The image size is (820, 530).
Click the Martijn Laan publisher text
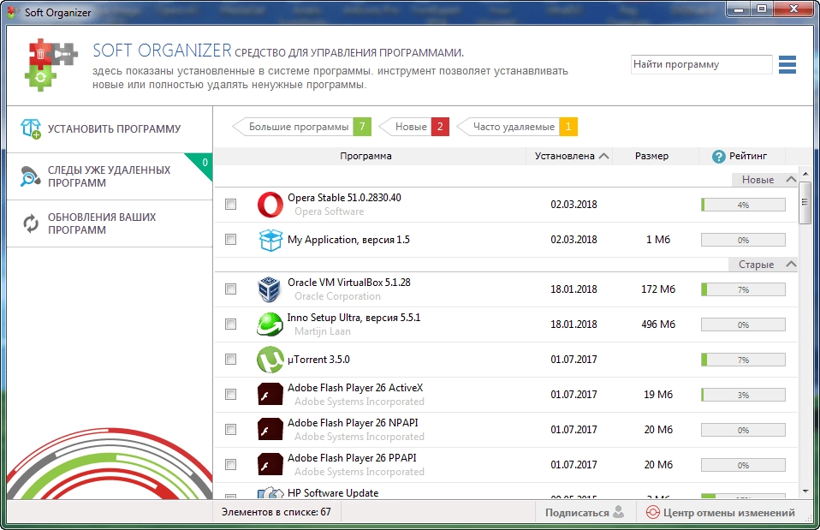pyautogui.click(x=322, y=331)
